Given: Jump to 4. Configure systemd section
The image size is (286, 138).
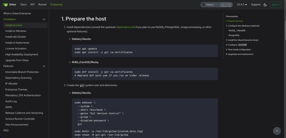Looking at the screenshot, I should coord(236,45).
